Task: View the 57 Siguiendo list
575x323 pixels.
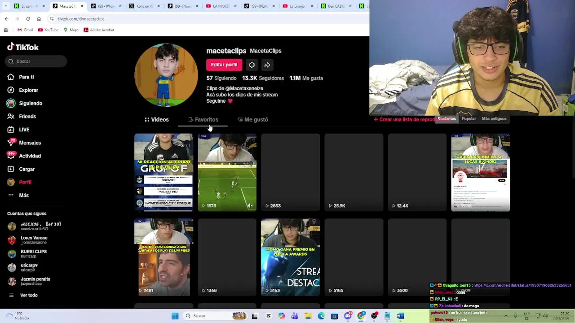Action: pos(221,78)
